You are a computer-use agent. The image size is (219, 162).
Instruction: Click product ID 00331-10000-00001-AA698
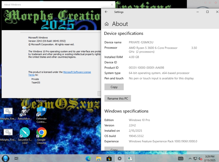point(146,68)
